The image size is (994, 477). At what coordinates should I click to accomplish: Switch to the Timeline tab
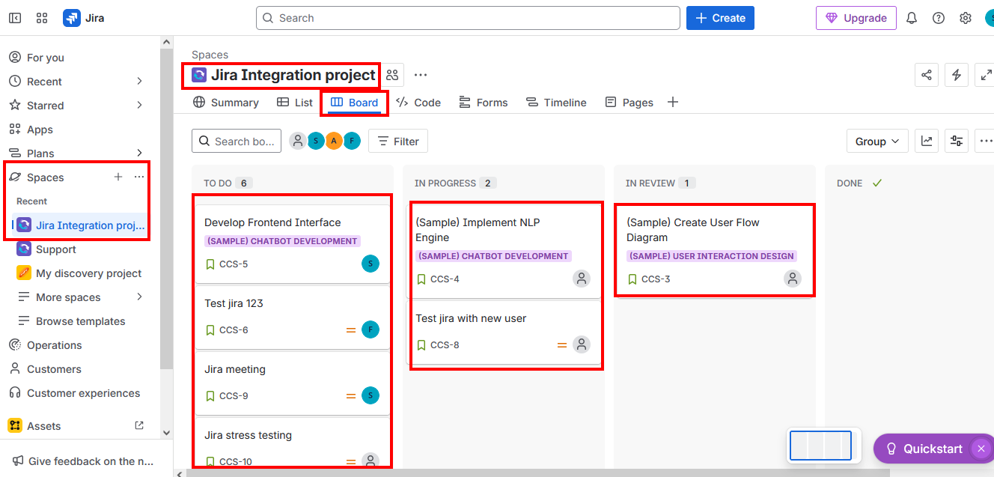tap(556, 103)
